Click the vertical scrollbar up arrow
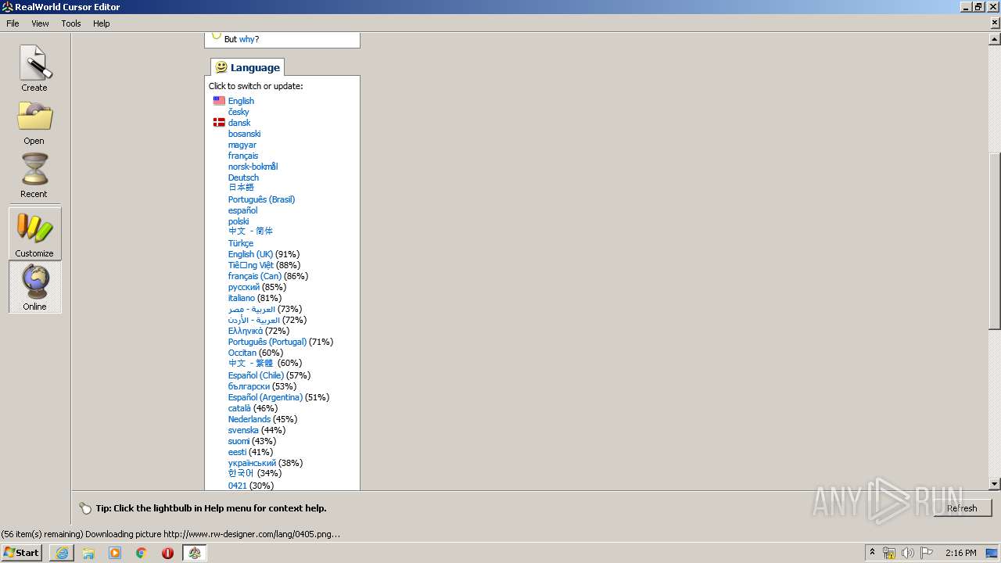1001x563 pixels. pos(995,39)
